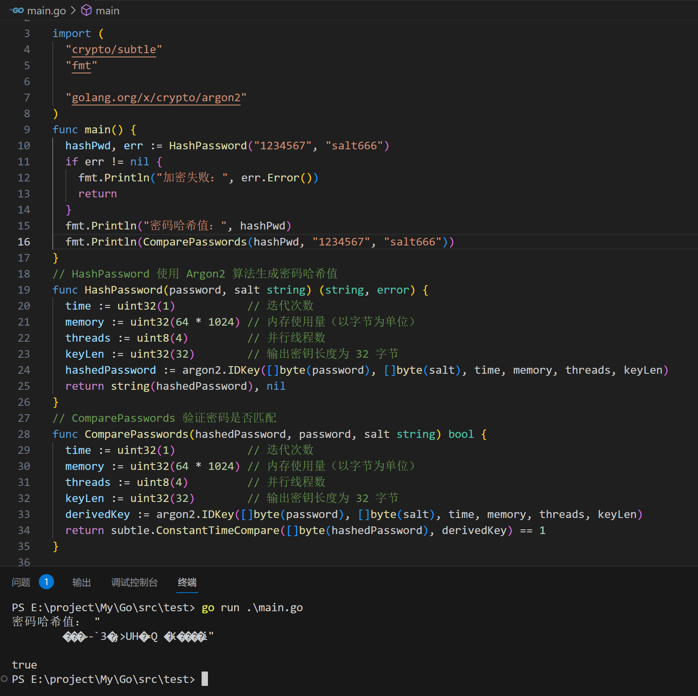The image size is (698, 696).
Task: Click line number 19 in the gutter
Action: click(x=24, y=290)
